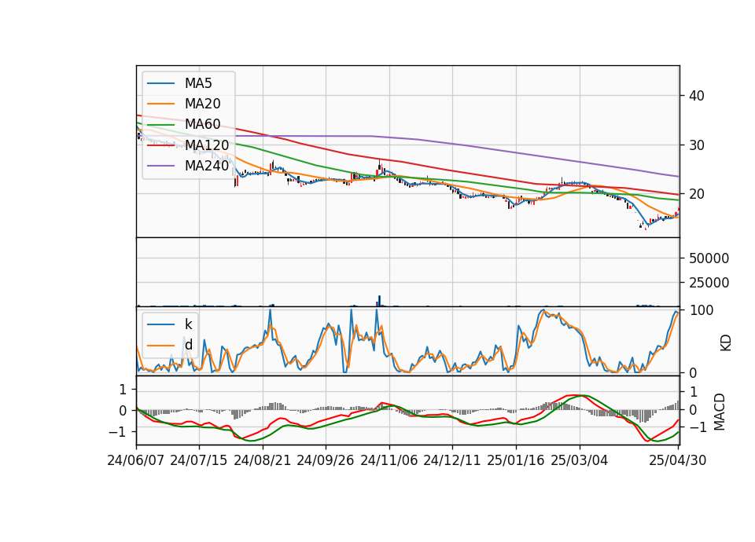Viewport: 755px width, 542px height.
Task: Click the 24/07/15 date label
Action: 199,460
